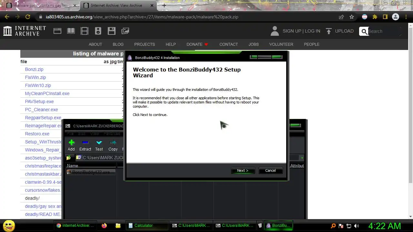Click the browser address bar URL
The height and width of the screenshot is (232, 413).
[142, 17]
